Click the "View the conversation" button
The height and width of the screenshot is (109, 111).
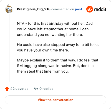56,100
